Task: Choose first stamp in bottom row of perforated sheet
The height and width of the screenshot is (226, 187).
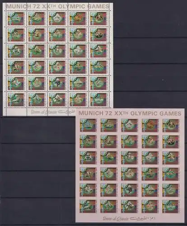Action: (x=16, y=99)
